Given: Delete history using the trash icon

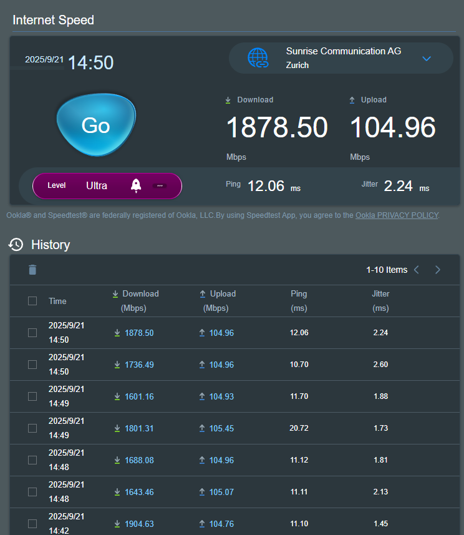Looking at the screenshot, I should tap(32, 270).
